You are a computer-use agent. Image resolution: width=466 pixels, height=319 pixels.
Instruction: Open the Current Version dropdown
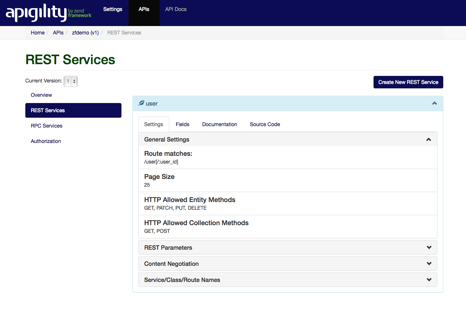(x=70, y=81)
